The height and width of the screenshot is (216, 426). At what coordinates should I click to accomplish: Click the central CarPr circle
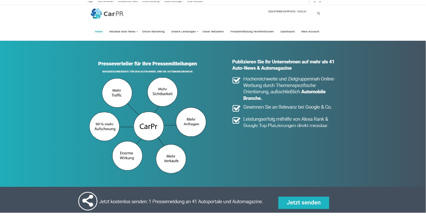click(148, 126)
